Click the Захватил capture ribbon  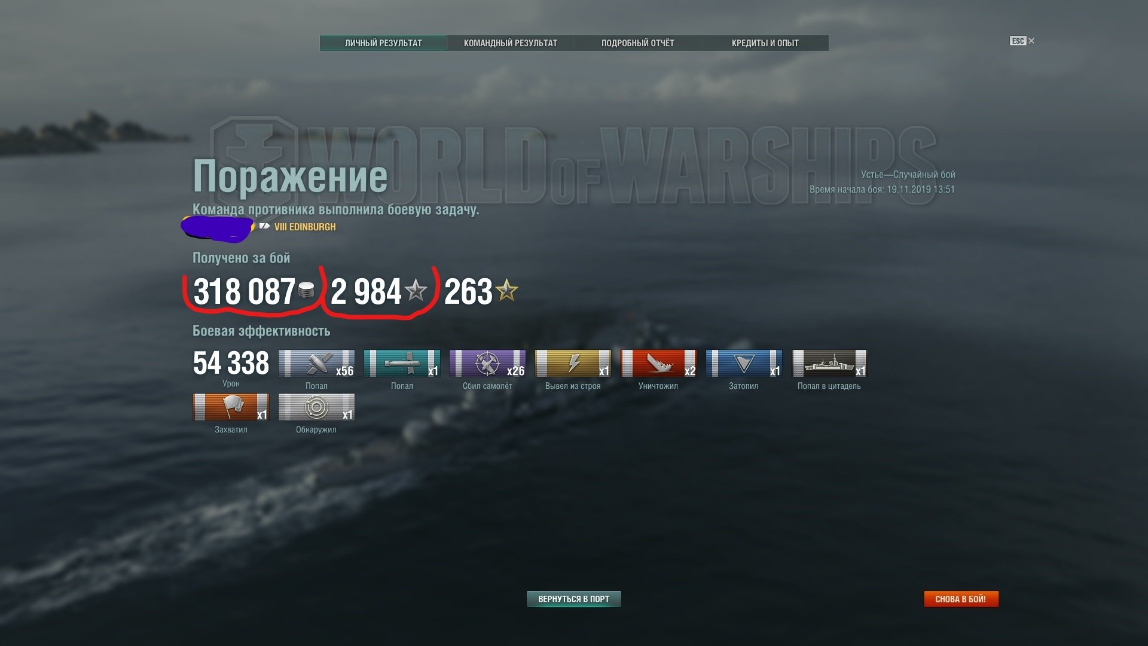click(231, 407)
